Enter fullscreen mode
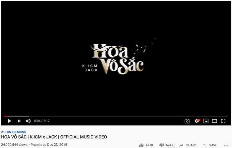The image size is (232, 148). point(223,121)
